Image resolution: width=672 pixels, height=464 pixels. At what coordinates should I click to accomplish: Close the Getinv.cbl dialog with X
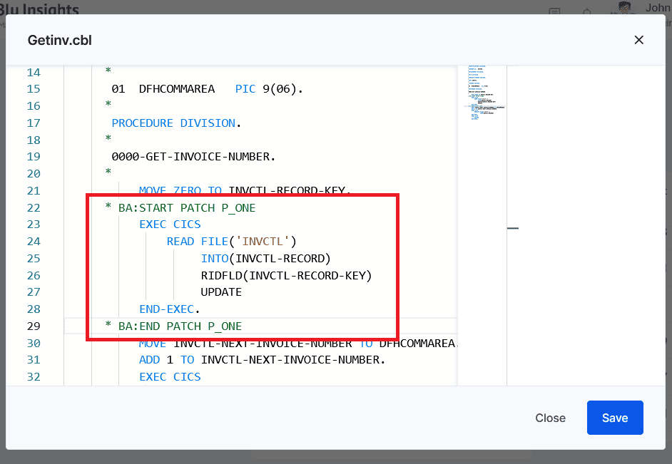coord(638,40)
